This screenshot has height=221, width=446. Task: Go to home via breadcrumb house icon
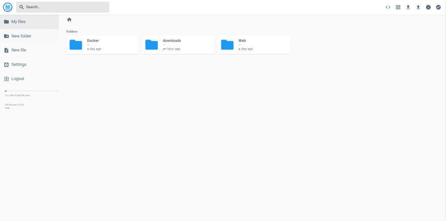(x=69, y=20)
